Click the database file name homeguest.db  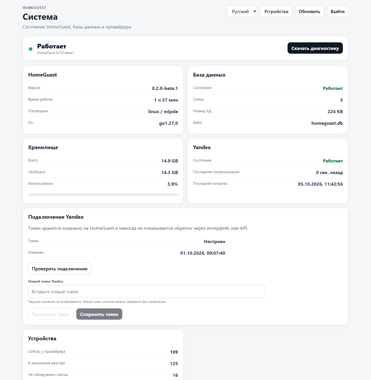pyautogui.click(x=327, y=123)
